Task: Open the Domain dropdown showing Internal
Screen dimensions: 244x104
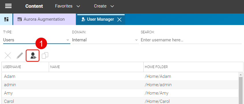Action: click(105, 40)
